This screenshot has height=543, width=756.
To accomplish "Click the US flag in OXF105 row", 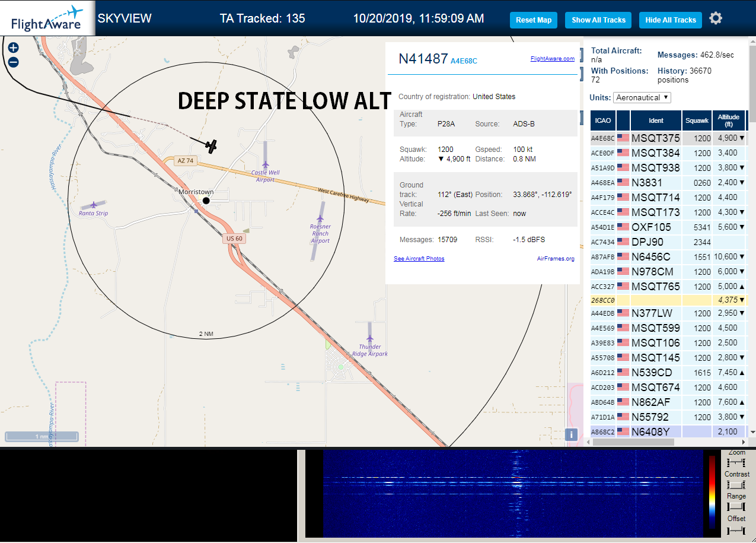I will click(x=623, y=227).
